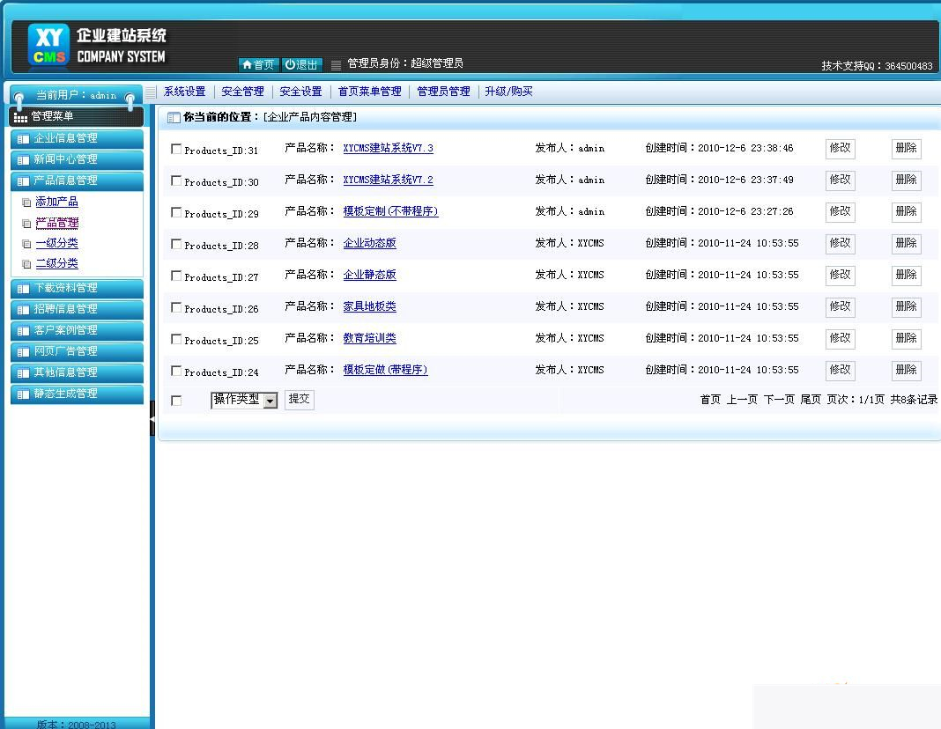Click the 提交 submit button

299,399
